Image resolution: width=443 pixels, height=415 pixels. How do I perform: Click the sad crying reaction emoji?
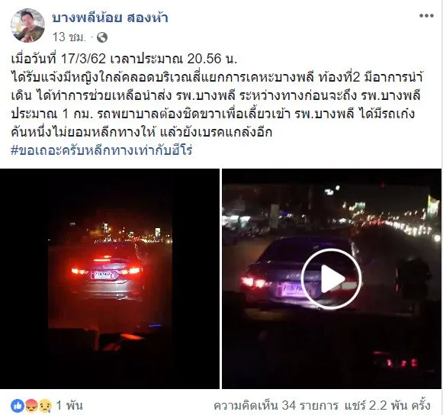pyautogui.click(x=45, y=406)
